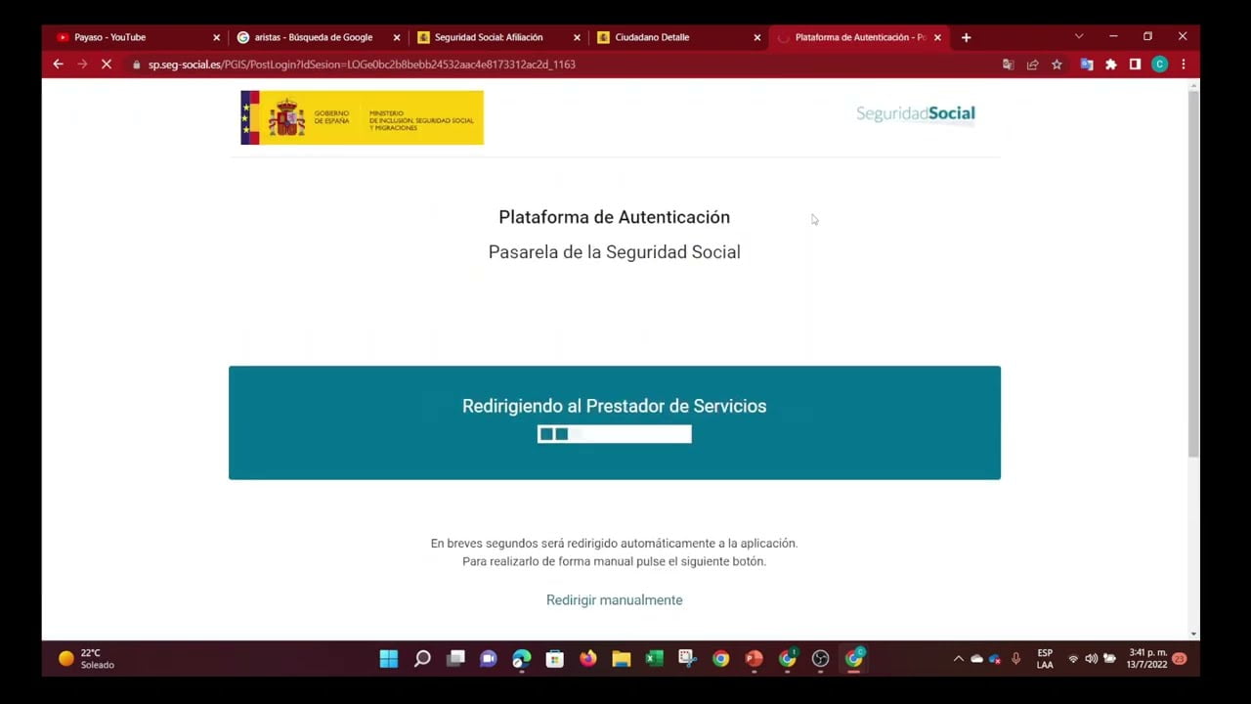Viewport: 1251px width, 704px height.
Task: Click the Seguridad Social logo
Action: point(916,113)
